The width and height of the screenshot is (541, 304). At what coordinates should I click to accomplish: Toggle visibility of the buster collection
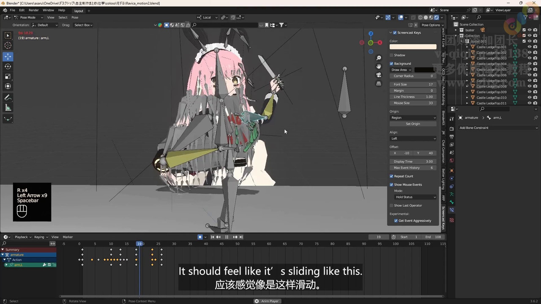(x=529, y=30)
